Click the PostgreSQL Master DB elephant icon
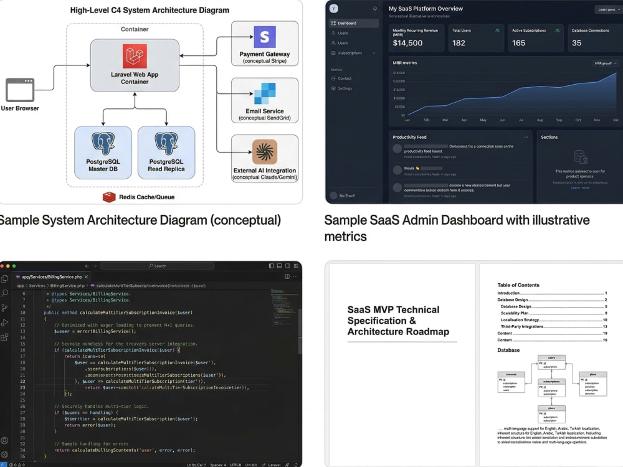This screenshot has height=467, width=623. [x=103, y=143]
